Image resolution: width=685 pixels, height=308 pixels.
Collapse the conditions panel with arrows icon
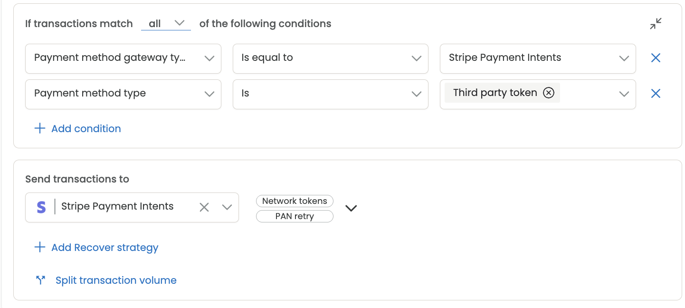click(x=656, y=24)
